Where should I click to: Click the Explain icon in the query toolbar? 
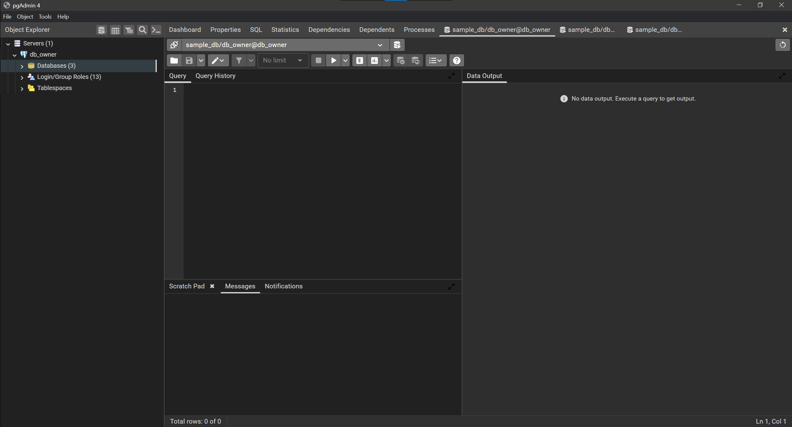359,60
